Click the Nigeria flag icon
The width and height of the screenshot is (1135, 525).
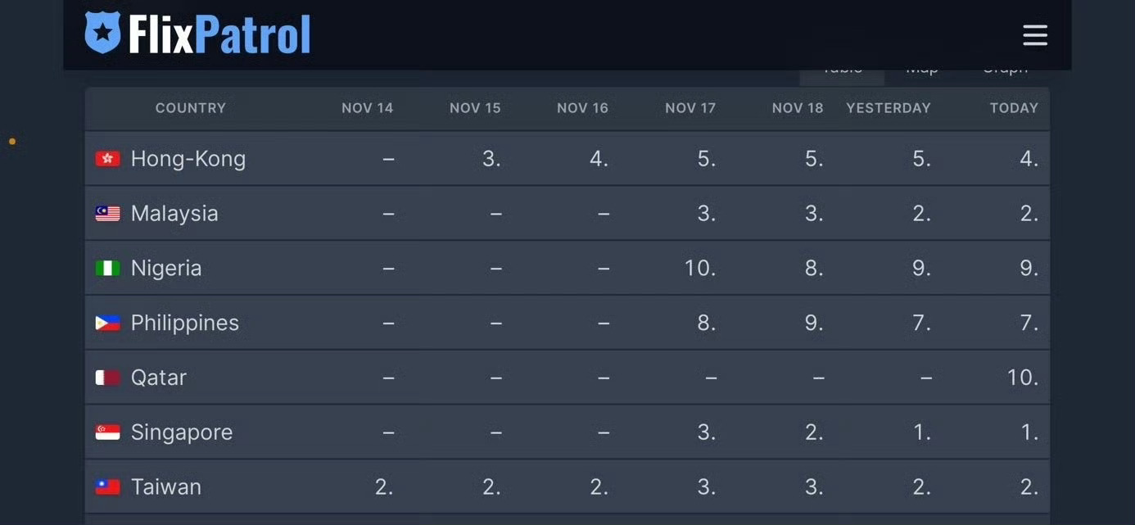[107, 268]
